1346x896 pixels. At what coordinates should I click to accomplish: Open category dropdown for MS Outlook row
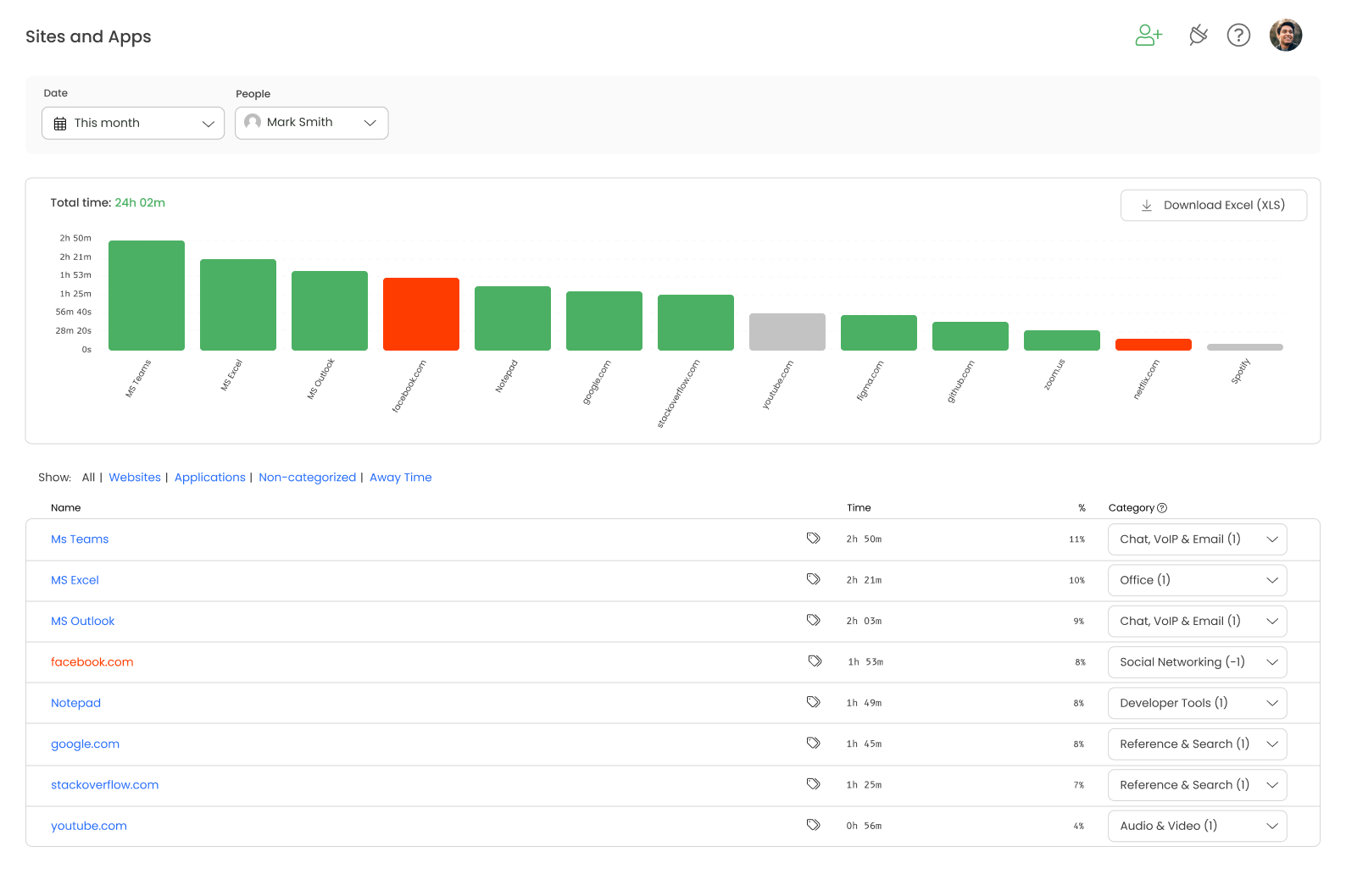(1197, 621)
